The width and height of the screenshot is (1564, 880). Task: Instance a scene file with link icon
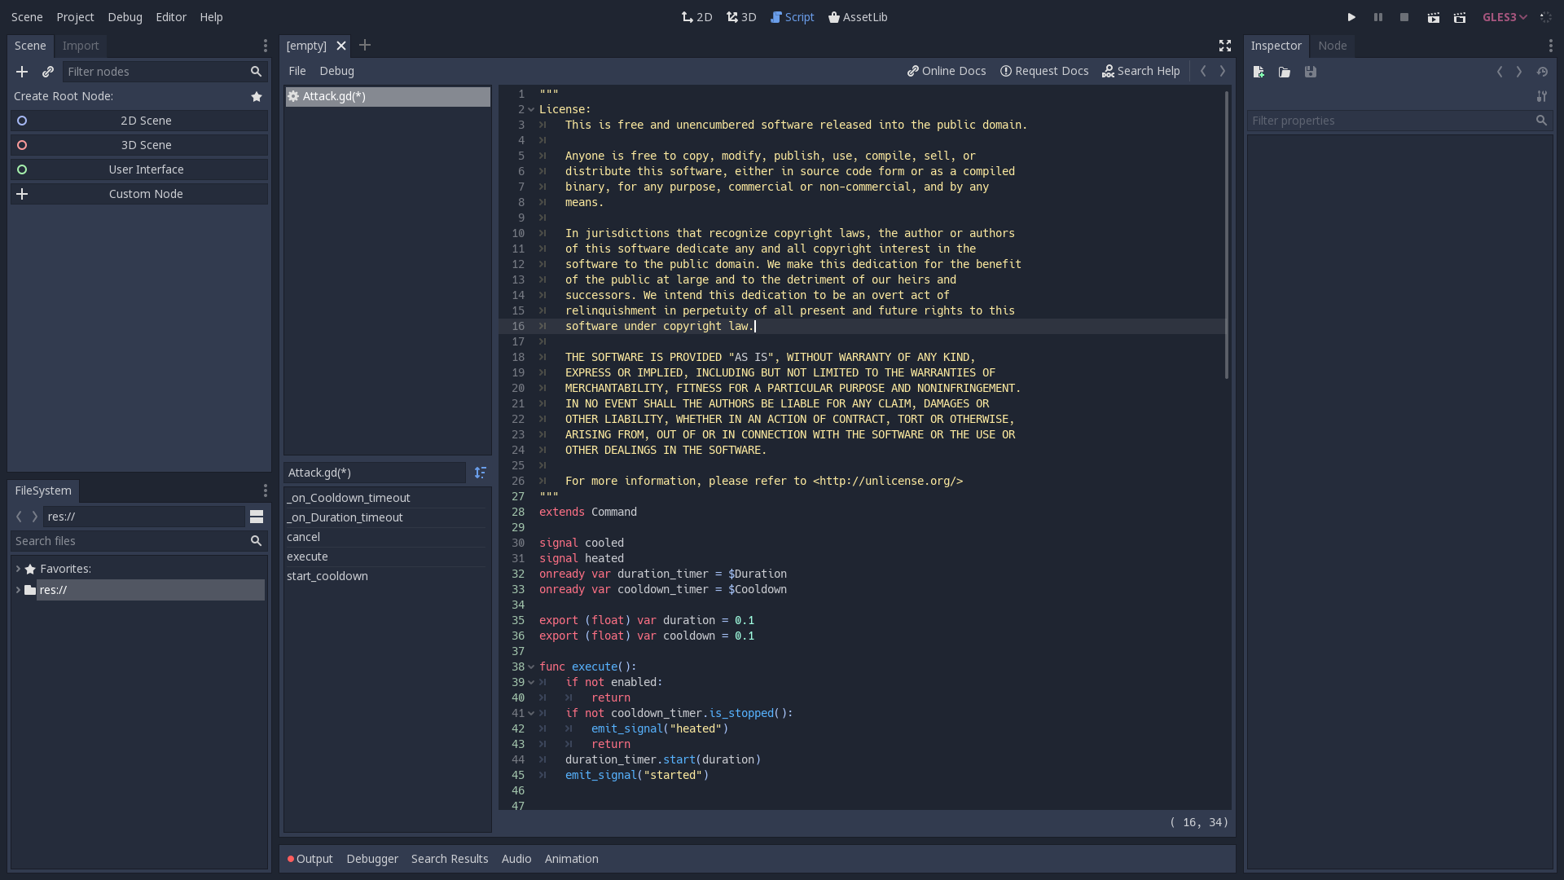click(x=48, y=72)
